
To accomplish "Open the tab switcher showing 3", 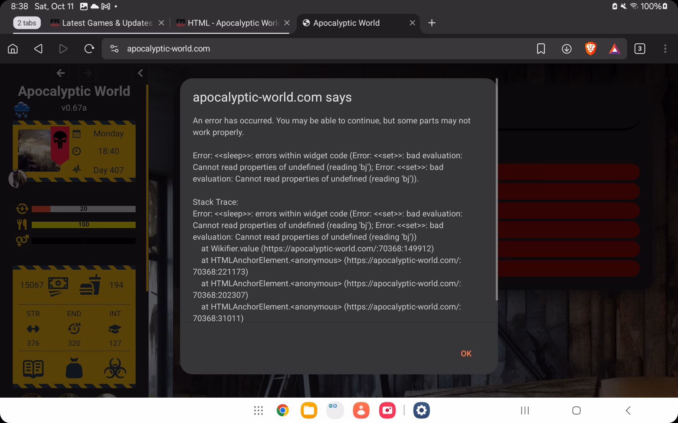I will 640,49.
